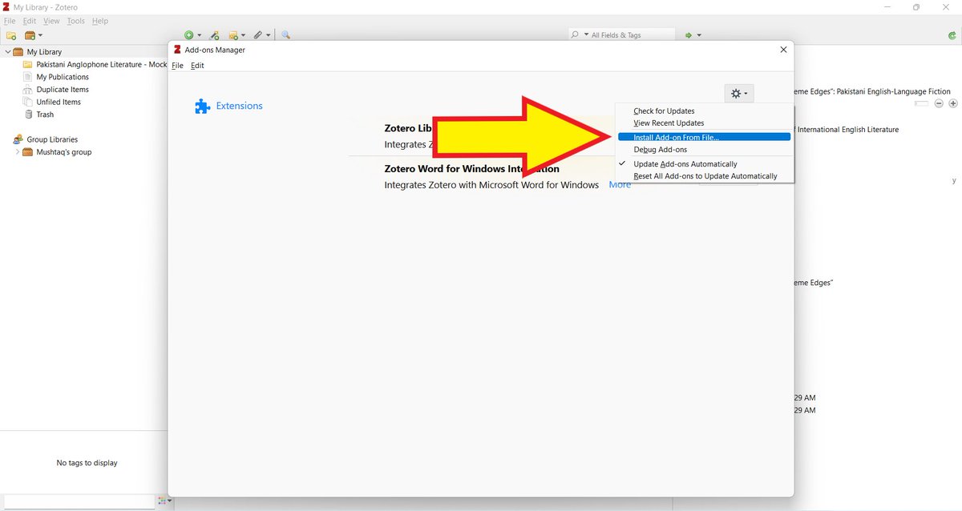The width and height of the screenshot is (962, 511).
Task: Select the Extensions puzzle piece icon
Action: pyautogui.click(x=203, y=106)
